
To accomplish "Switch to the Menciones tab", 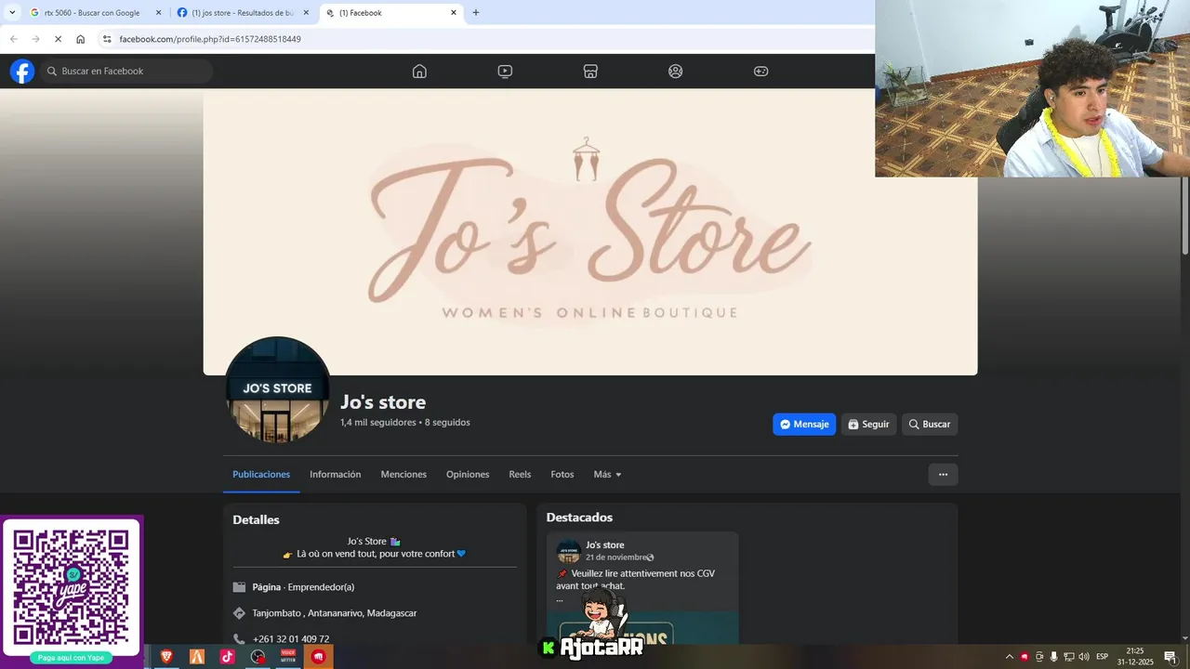I will pyautogui.click(x=403, y=475).
